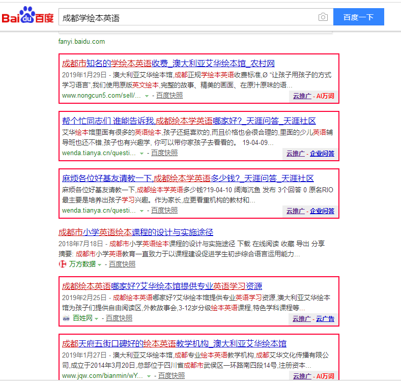Open result 成都绘本英语哪家好?艾华绘本馆

tap(162, 286)
